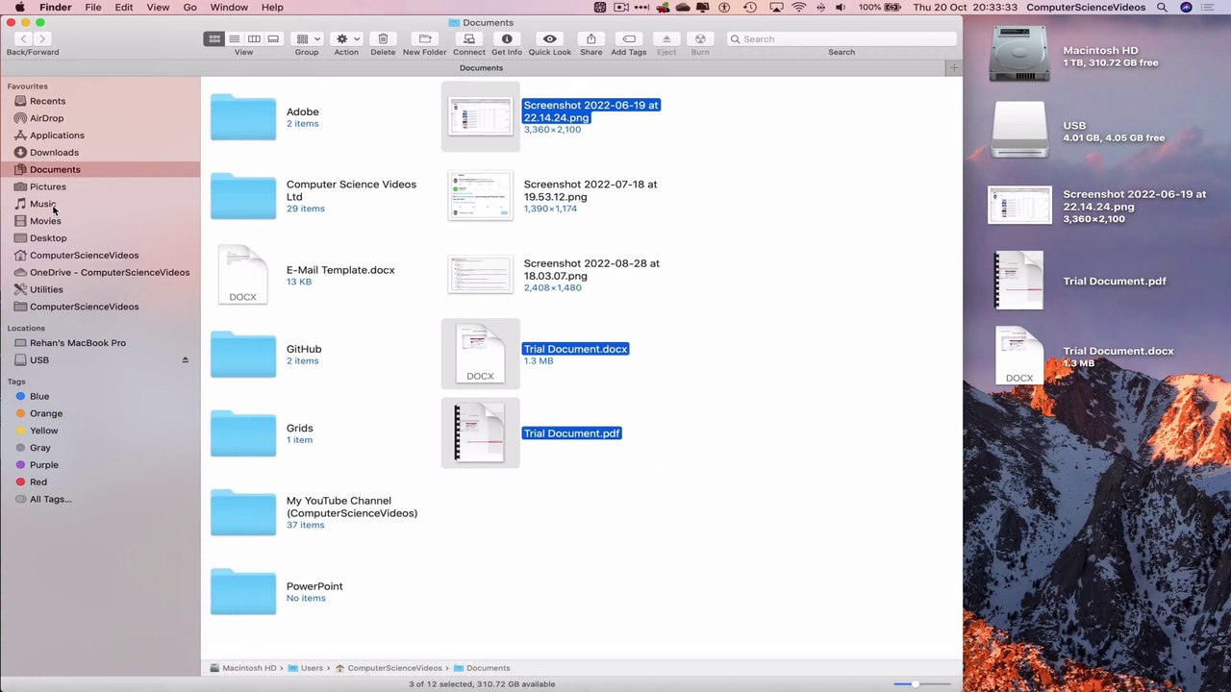Open the File menu

[93, 8]
